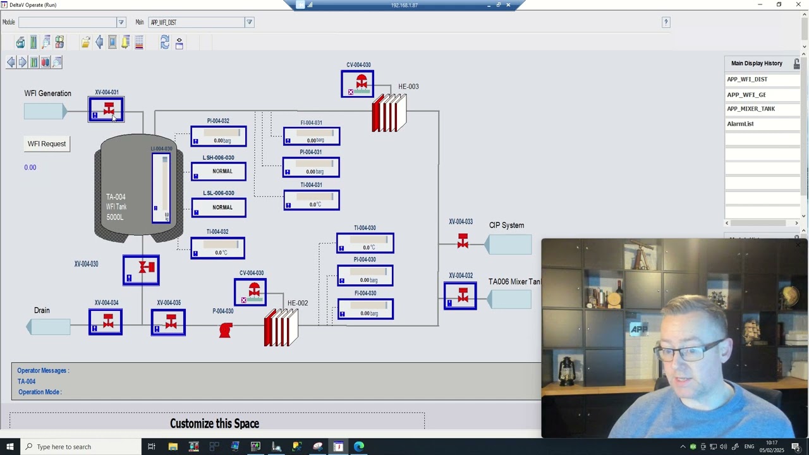The width and height of the screenshot is (809, 455).
Task: Open the TA006 Mixer Tank display link
Action: pyautogui.click(x=509, y=300)
